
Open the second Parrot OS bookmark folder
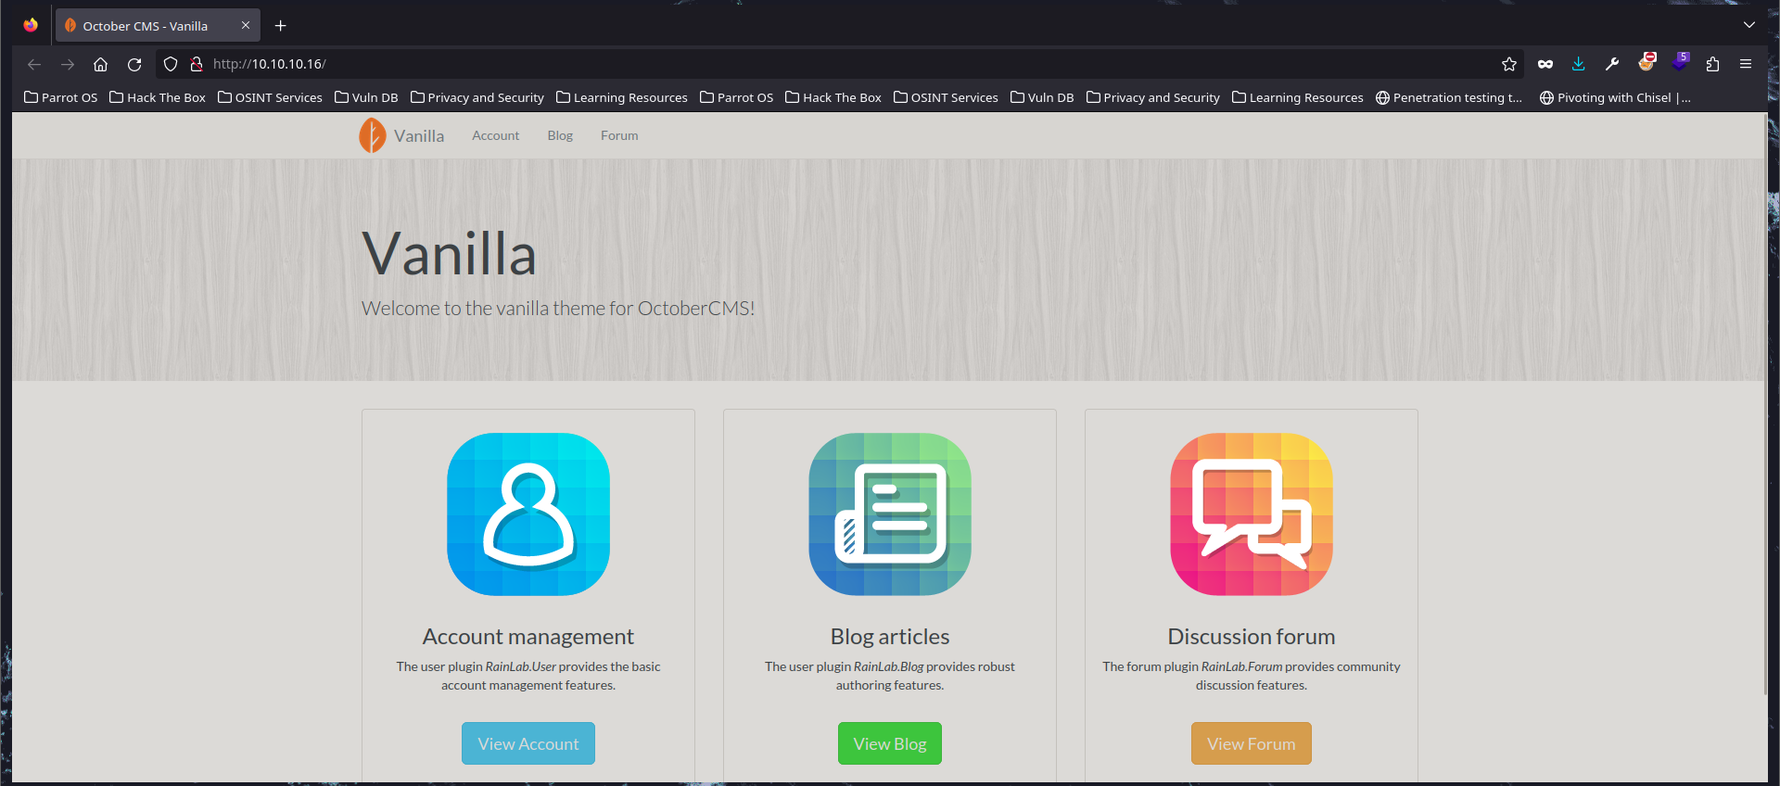[737, 97]
